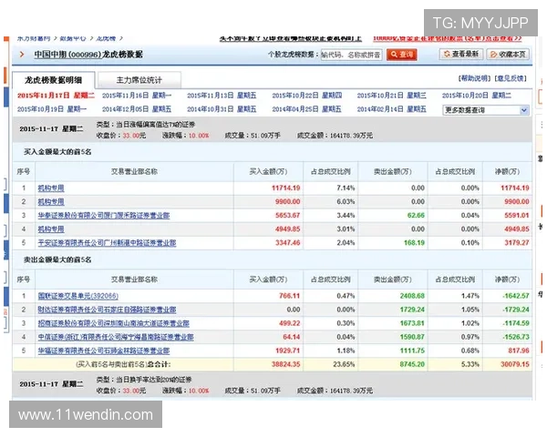Image resolution: width=547 pixels, height=437 pixels.
Task: Click the 查看最新 refresh button
Action: [460, 54]
